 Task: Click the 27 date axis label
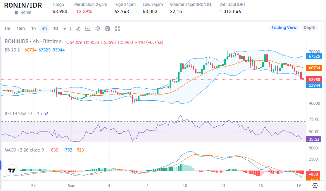[33, 185]
